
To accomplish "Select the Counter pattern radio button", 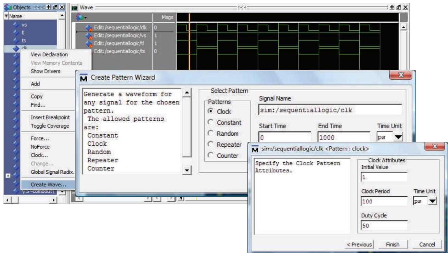I will point(211,155).
